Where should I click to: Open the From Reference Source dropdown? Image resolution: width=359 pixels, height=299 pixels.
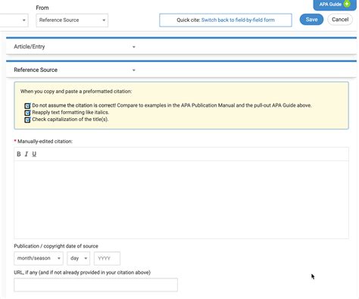[x=72, y=20]
